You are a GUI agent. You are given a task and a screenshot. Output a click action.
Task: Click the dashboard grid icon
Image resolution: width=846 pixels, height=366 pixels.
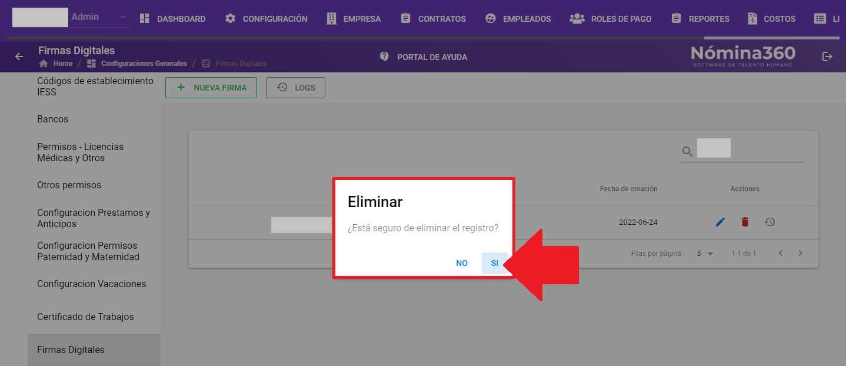144,18
